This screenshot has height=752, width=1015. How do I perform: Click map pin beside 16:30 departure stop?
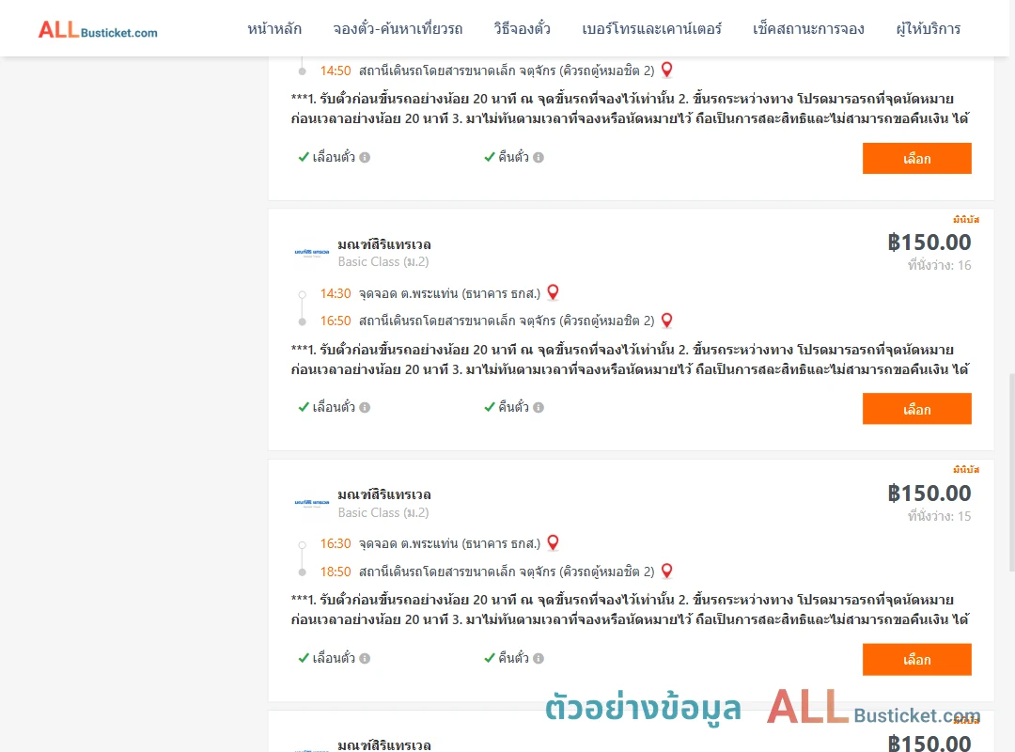coord(553,542)
